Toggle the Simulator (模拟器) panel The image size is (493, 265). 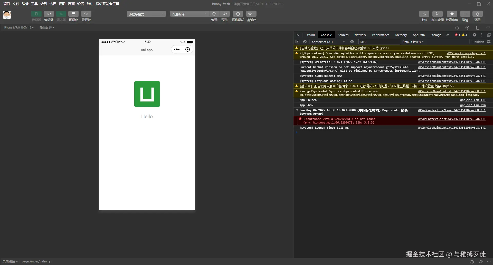pyautogui.click(x=36, y=14)
